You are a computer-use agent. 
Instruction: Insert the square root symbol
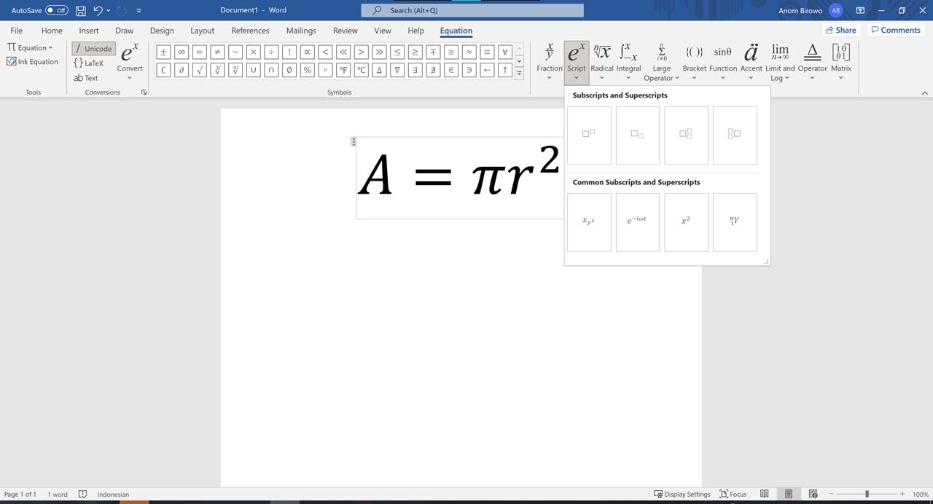click(199, 70)
